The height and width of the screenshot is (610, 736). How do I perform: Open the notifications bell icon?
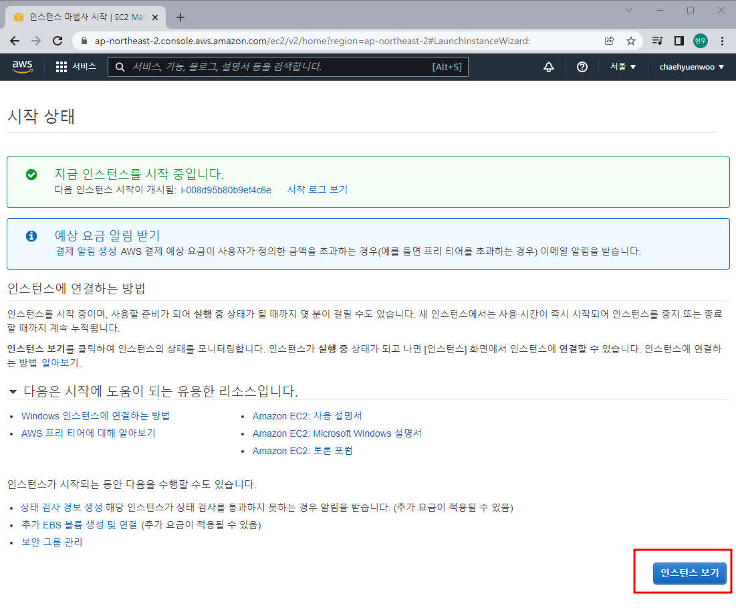point(548,66)
